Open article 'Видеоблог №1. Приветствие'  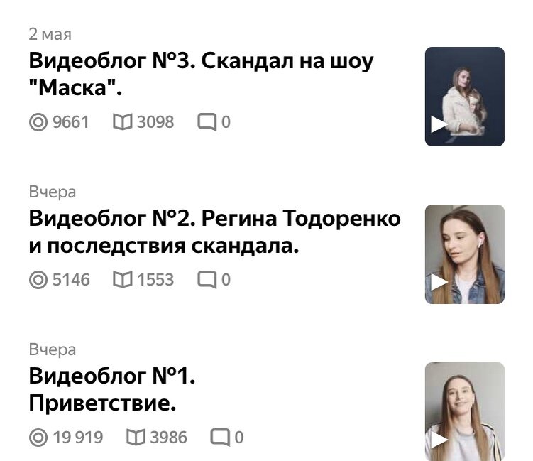(x=112, y=390)
